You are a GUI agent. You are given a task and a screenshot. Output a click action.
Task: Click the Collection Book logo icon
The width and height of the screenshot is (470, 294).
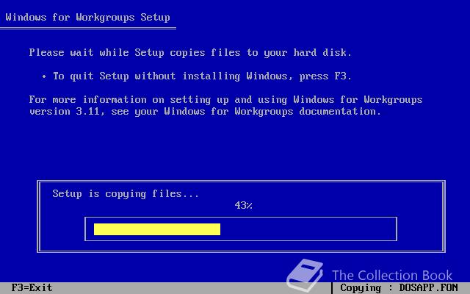click(305, 275)
